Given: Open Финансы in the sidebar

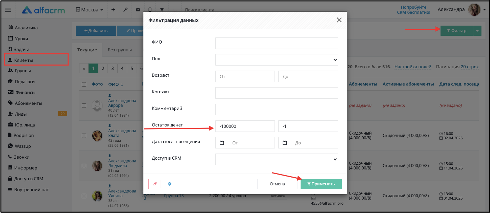Looking at the screenshot, I should [21, 92].
